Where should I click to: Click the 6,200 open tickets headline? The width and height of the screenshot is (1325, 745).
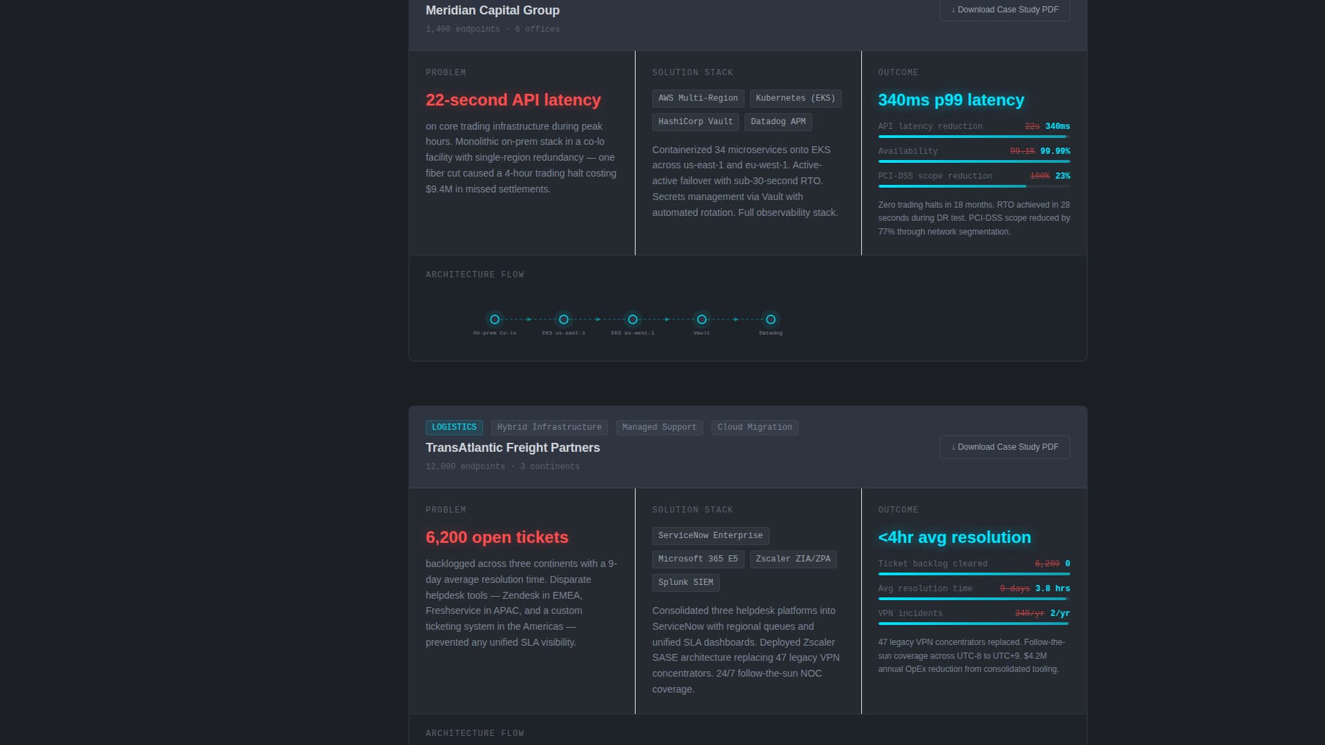pyautogui.click(x=497, y=537)
